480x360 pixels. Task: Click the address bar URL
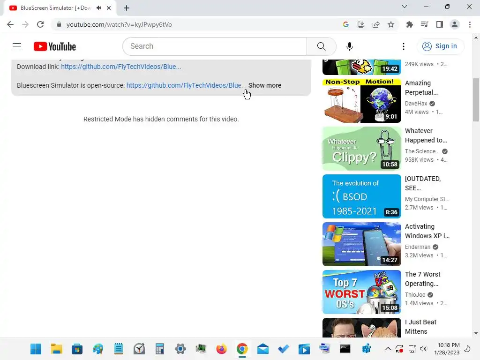[119, 24]
